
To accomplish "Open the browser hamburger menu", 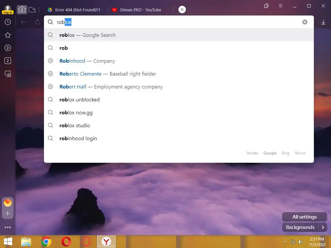I will coord(281,6).
